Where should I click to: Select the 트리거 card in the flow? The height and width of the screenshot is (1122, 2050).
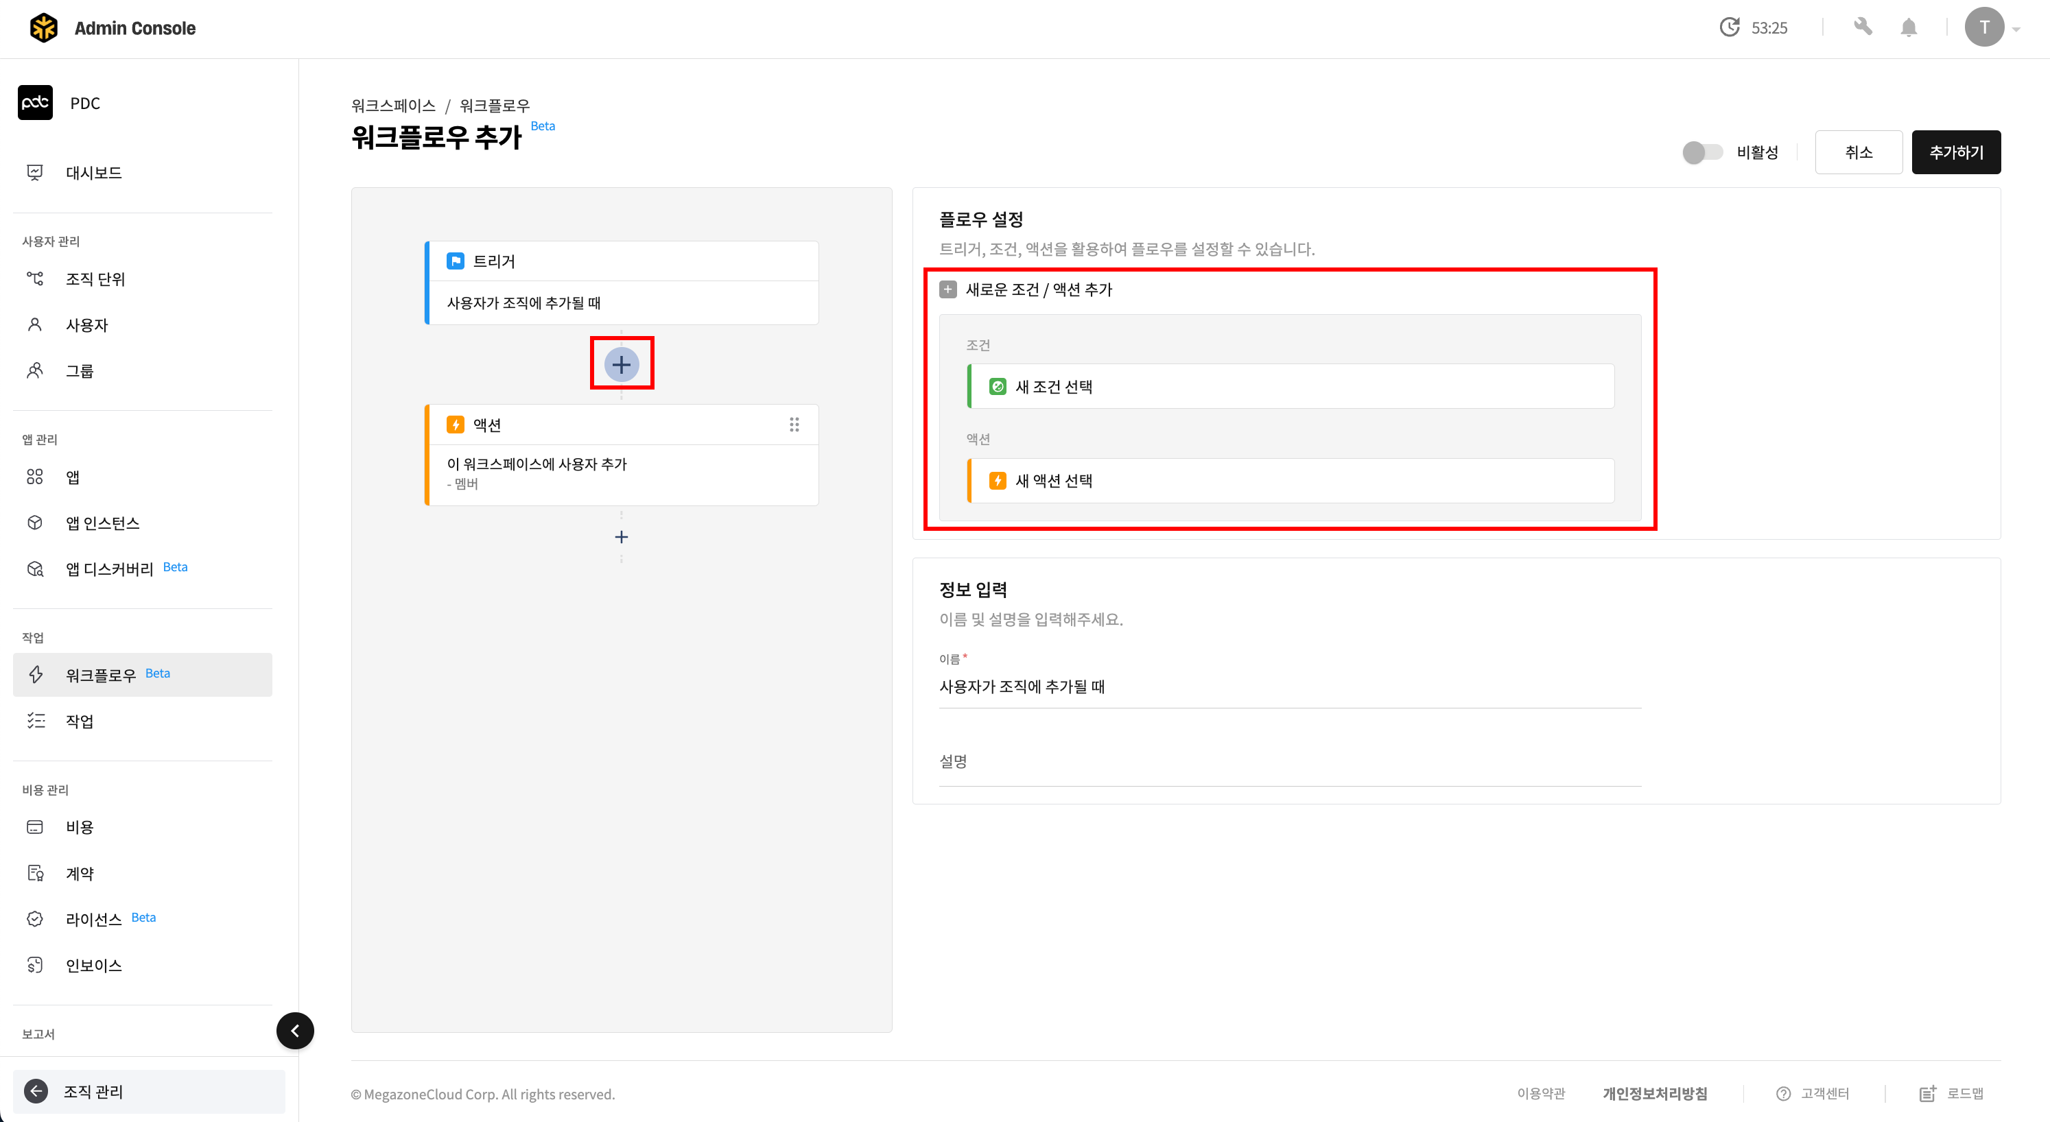pyautogui.click(x=622, y=283)
